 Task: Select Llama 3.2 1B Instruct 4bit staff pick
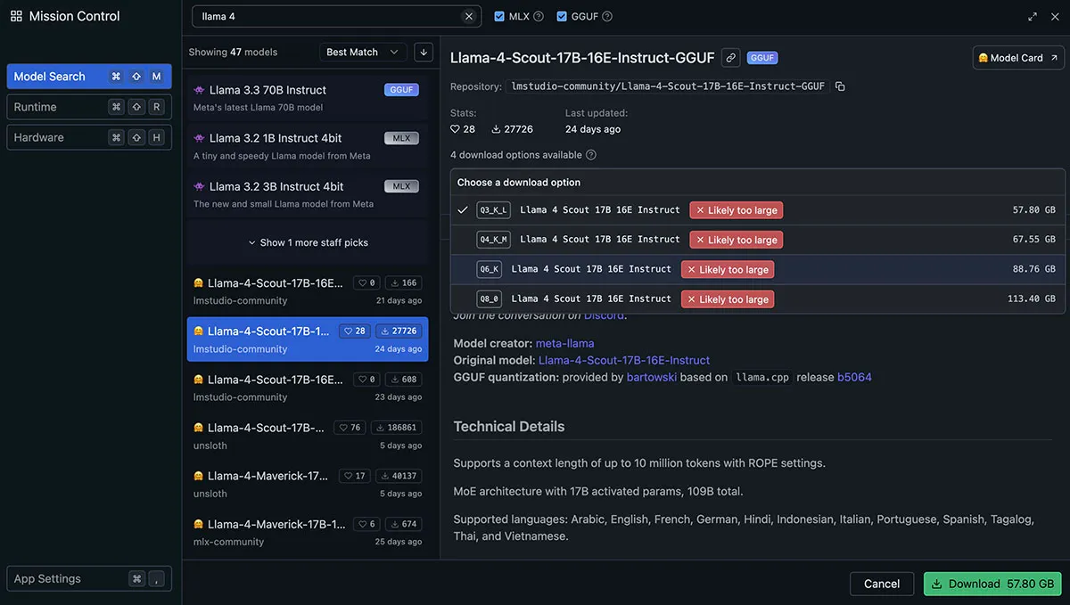(308, 146)
